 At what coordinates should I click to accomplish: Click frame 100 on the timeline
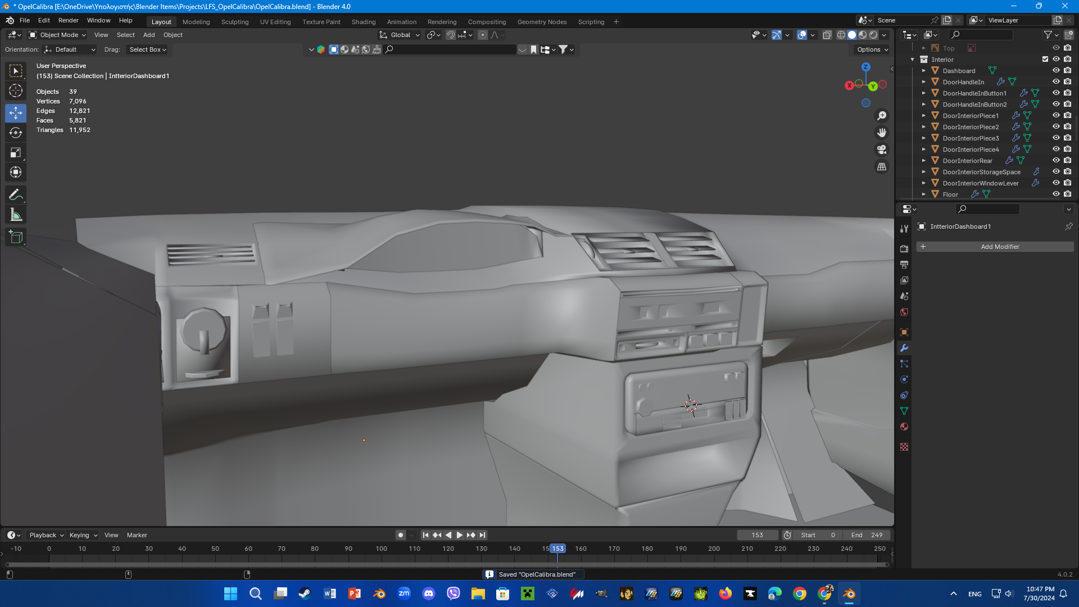(x=382, y=558)
